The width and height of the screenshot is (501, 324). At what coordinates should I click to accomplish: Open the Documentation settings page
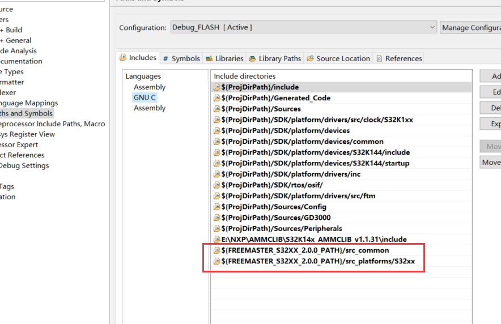(21, 61)
